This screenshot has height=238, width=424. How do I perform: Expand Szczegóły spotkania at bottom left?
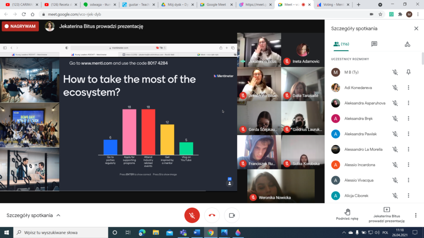33,215
